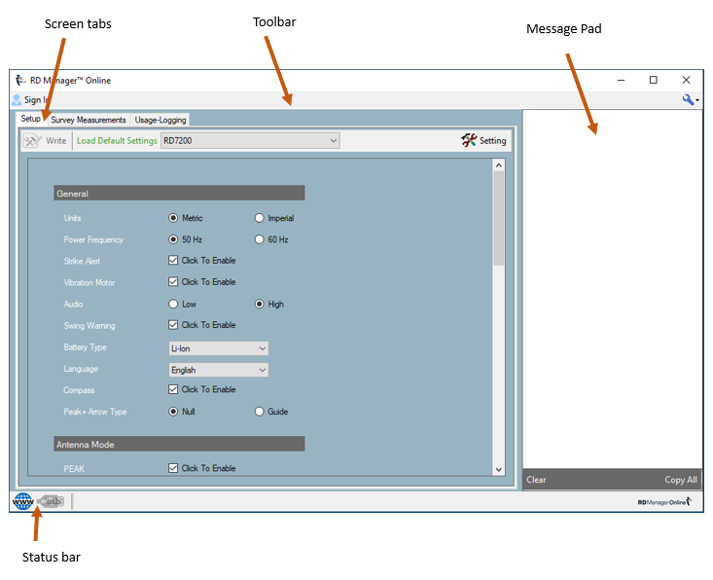
Task: Click the Write button label
Action: click(x=55, y=140)
